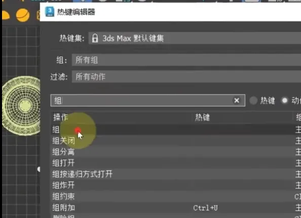Select the 组 action row
The image size is (301, 218).
coord(176,129)
